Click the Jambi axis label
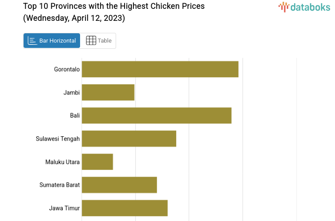 point(72,92)
